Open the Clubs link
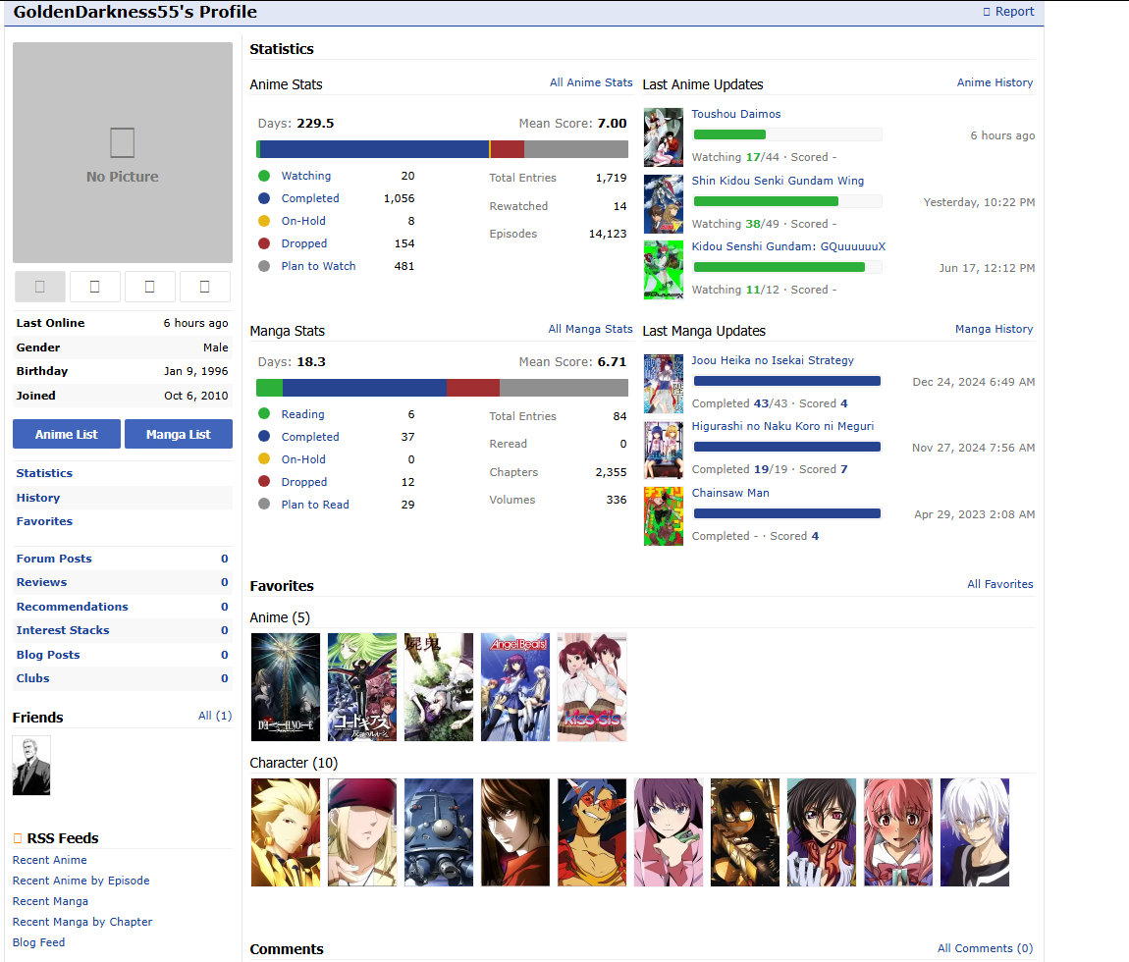Screen dimensions: 1129x962 tap(33, 678)
